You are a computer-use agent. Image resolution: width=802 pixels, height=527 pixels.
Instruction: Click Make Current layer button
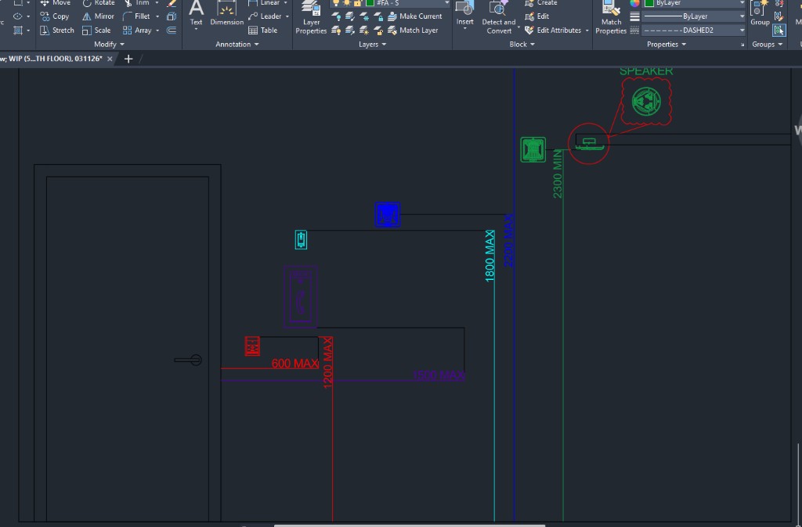(x=415, y=16)
